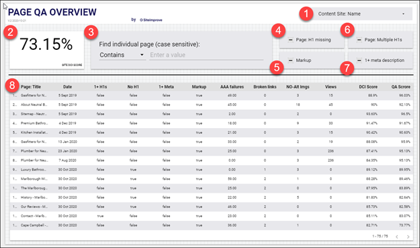The width and height of the screenshot is (420, 248).
Task: Sort by Markup column header
Action: pyautogui.click(x=199, y=87)
